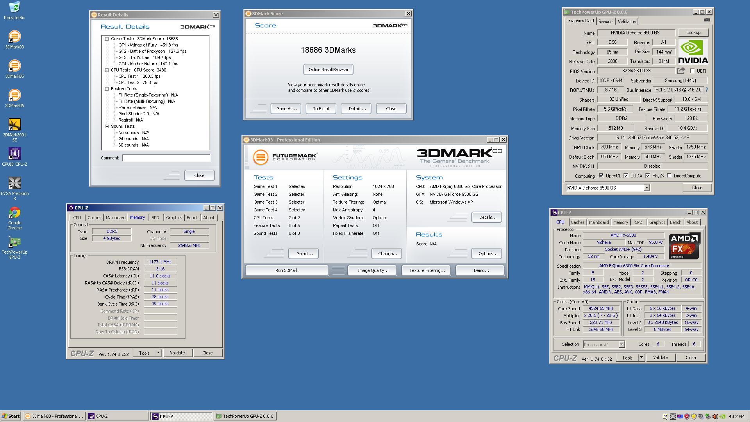Select GT3 - Troll's Lair result row
This screenshot has height=422, width=750.
145,57
